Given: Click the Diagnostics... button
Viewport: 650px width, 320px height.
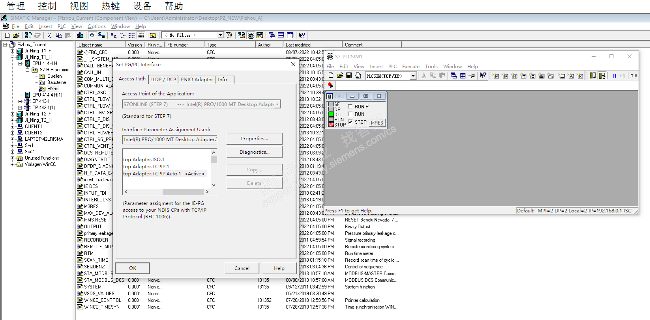Looking at the screenshot, I should [x=255, y=152].
